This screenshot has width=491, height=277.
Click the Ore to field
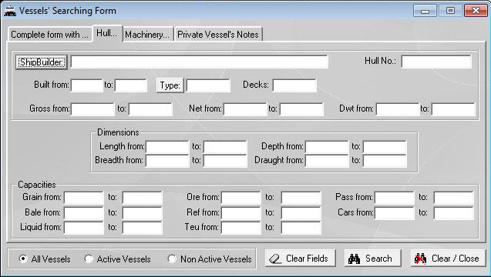[x=301, y=198]
